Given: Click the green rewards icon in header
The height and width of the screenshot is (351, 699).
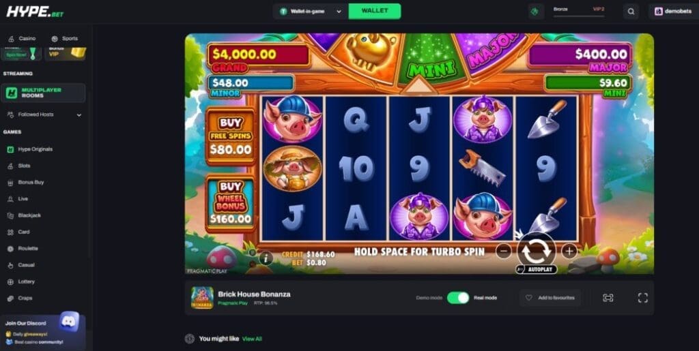Looking at the screenshot, I should (x=537, y=12).
